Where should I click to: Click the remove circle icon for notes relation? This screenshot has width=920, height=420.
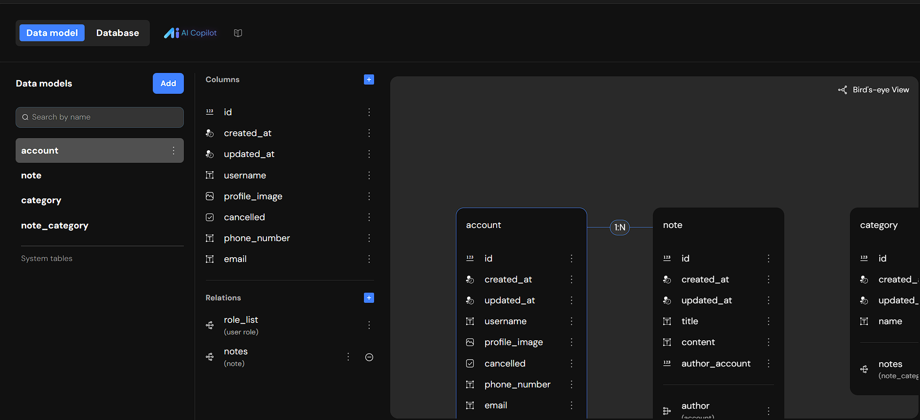coord(369,357)
